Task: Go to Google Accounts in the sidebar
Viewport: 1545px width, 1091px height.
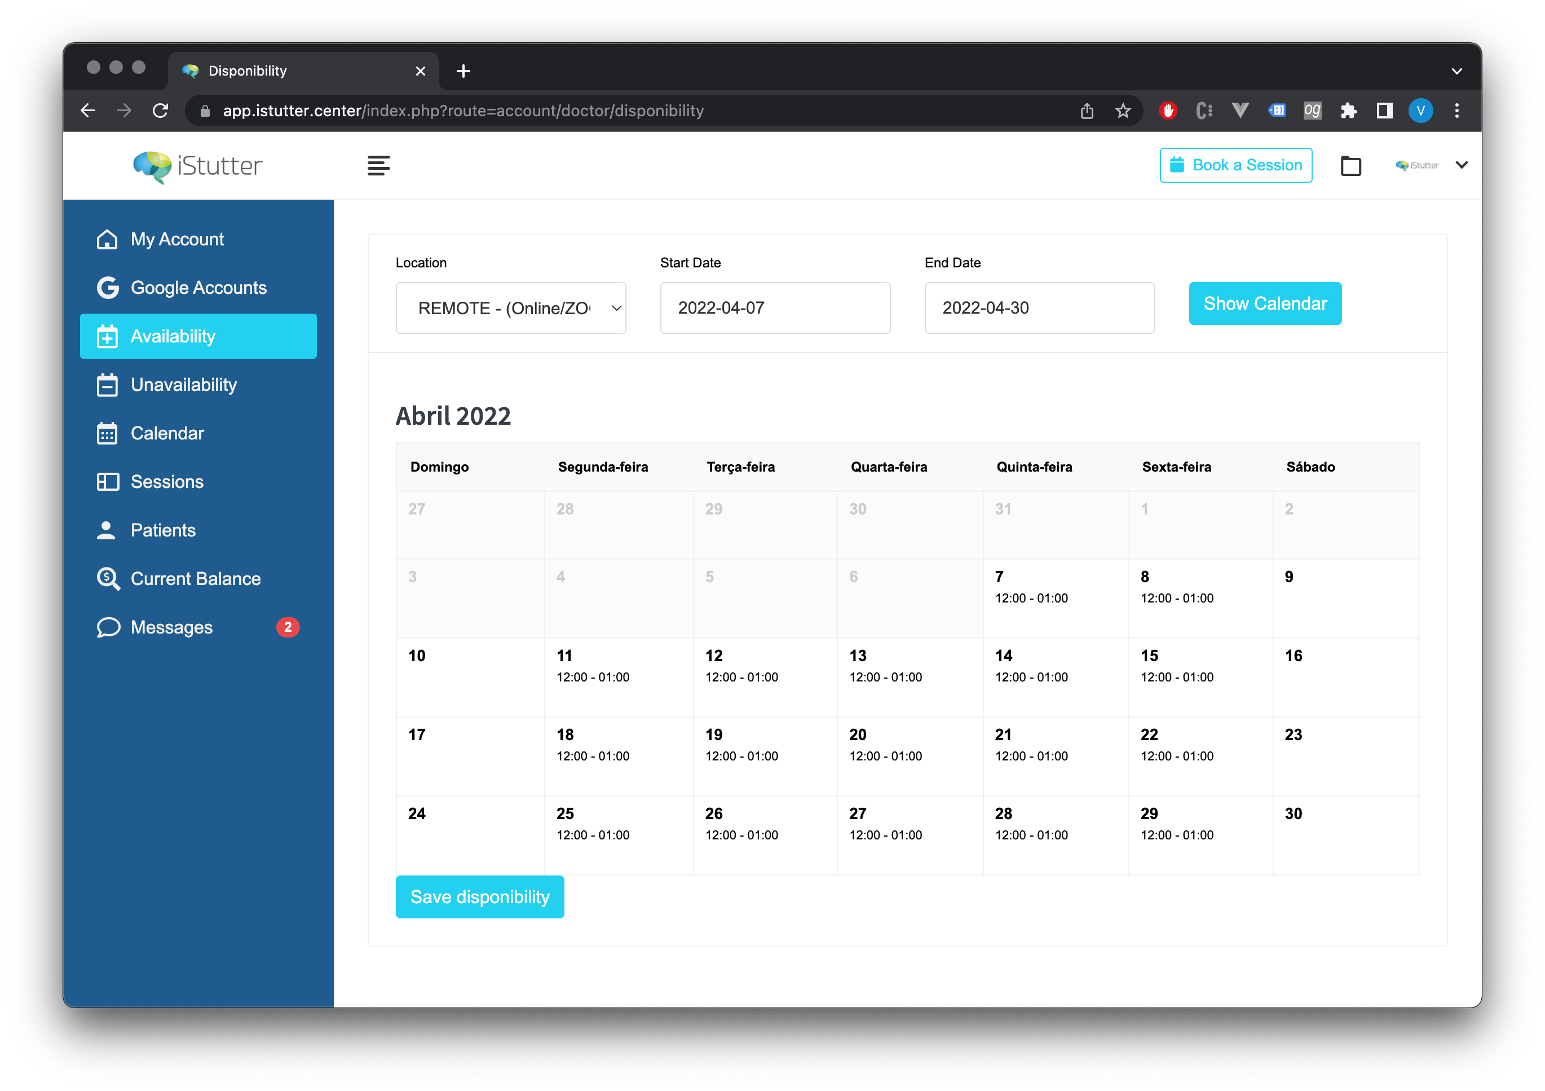Action: pyautogui.click(x=198, y=287)
